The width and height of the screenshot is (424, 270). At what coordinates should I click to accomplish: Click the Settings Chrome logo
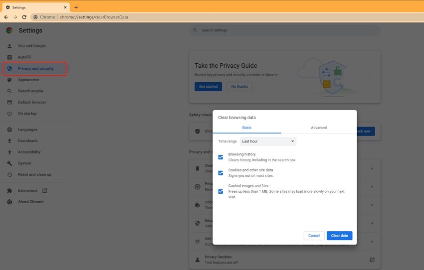(x=9, y=30)
